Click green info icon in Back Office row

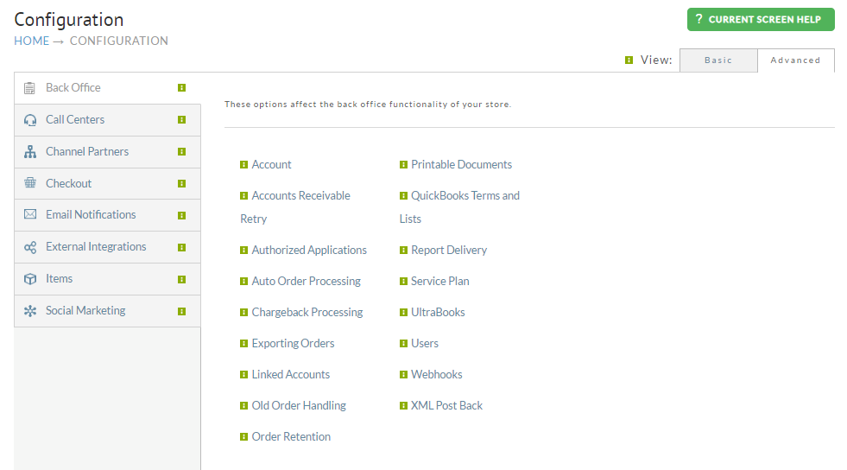182,87
